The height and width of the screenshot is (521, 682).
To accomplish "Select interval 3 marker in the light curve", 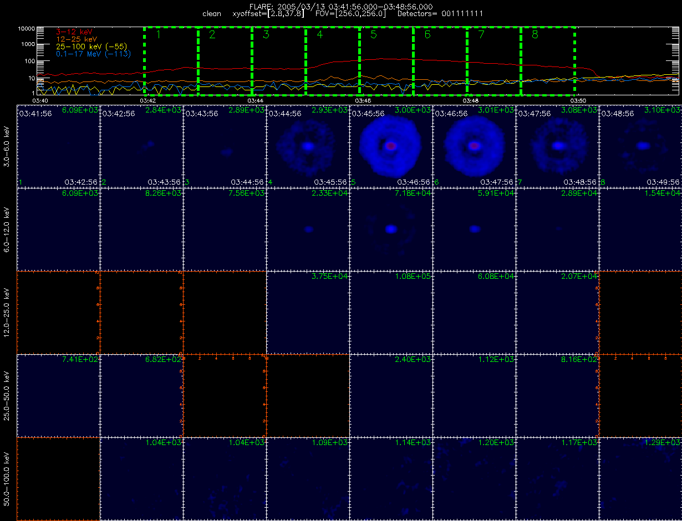I will point(266,35).
